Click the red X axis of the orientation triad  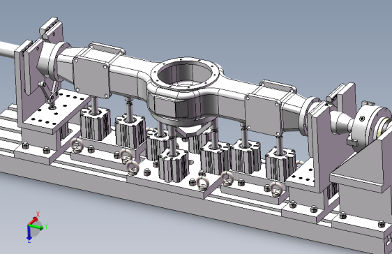(x=33, y=221)
